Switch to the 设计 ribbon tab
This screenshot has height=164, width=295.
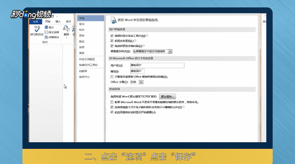point(68,21)
